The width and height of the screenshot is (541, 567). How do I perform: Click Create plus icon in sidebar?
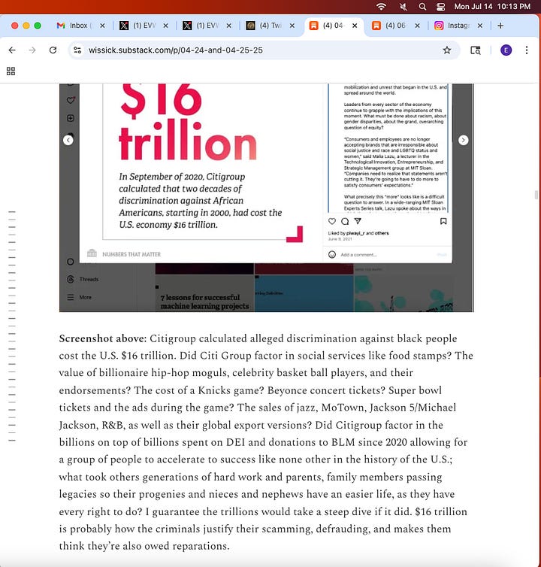(71, 118)
